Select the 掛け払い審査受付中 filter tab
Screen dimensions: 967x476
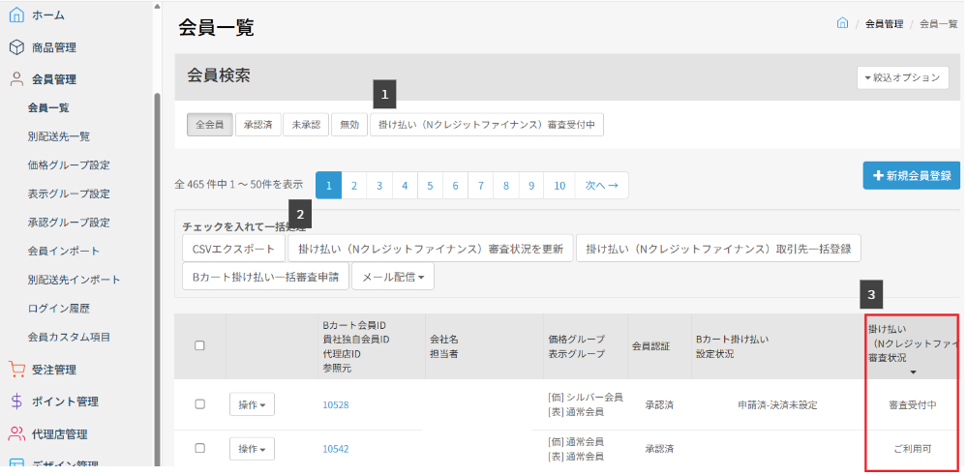(x=487, y=124)
